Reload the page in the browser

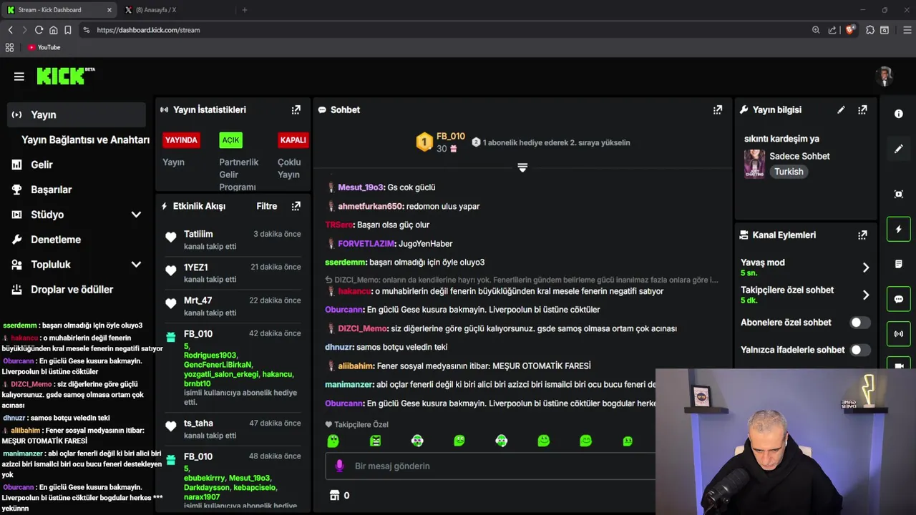point(39,30)
